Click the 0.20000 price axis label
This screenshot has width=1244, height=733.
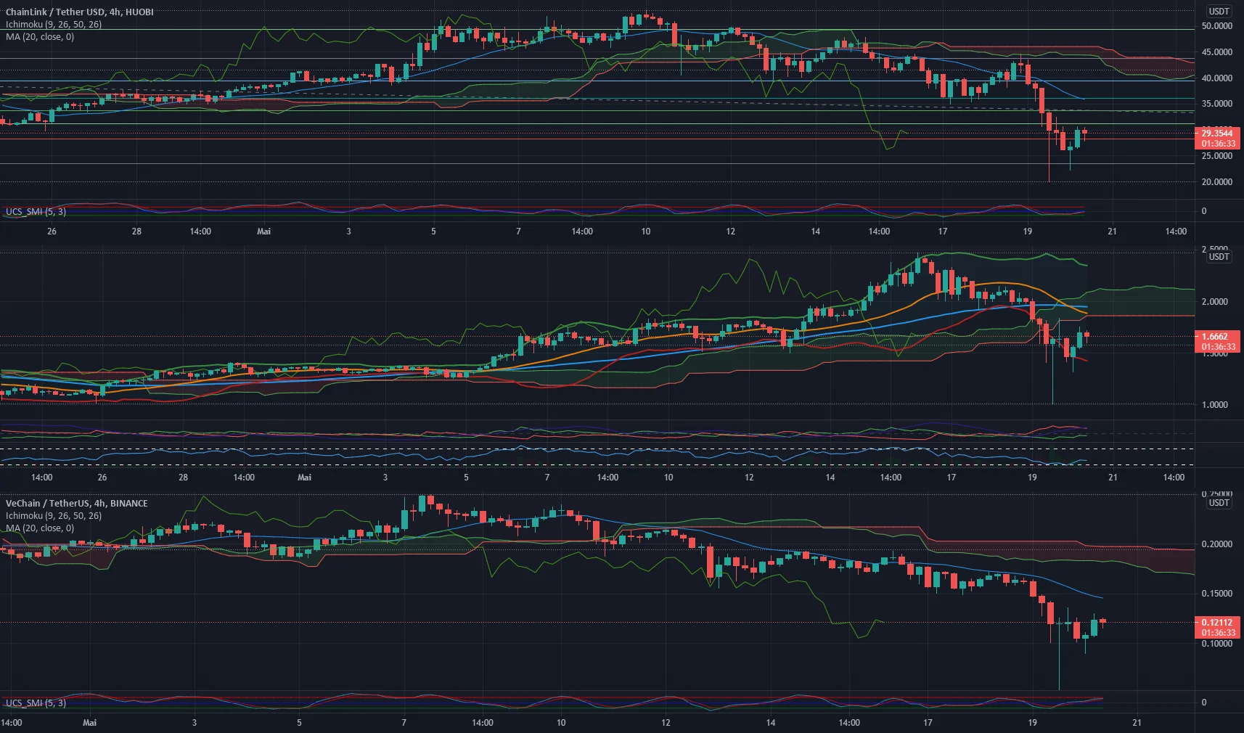1217,544
